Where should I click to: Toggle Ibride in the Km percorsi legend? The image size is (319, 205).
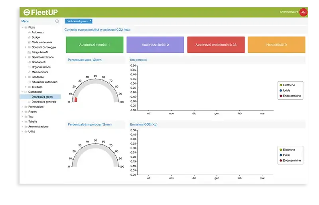pos(285,91)
